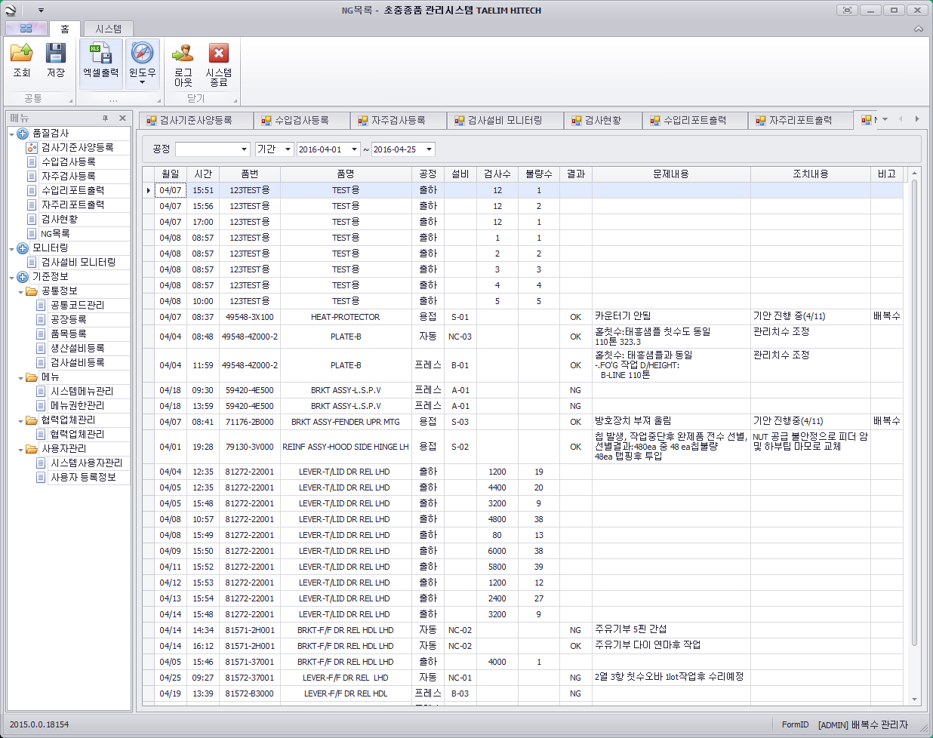Viewport: 933px width, 738px height.
Task: Open 검사현황 in the tree
Action: (x=59, y=220)
